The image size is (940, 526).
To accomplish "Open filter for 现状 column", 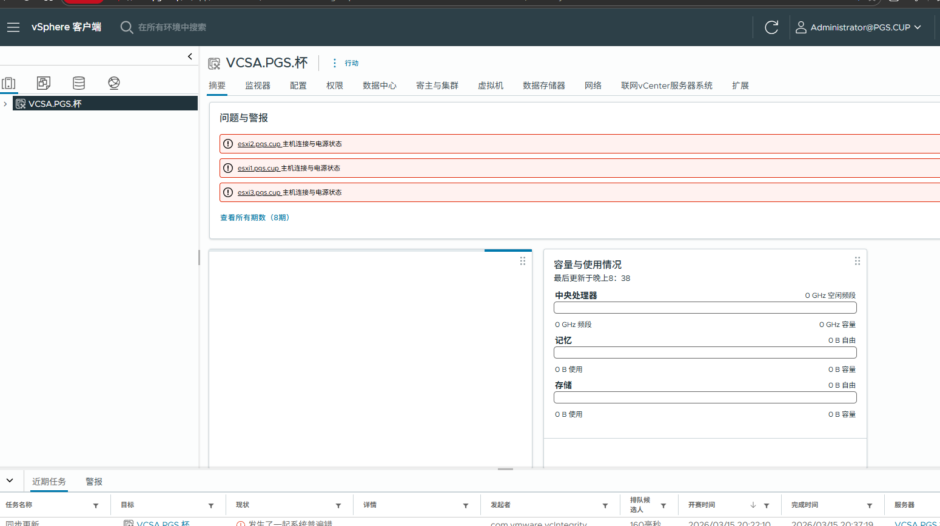I will pyautogui.click(x=338, y=505).
